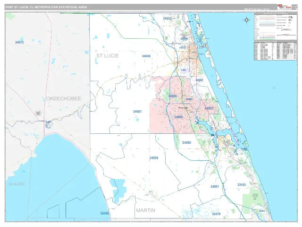The height and width of the screenshot is (227, 302).
Task: Click ZIP code label 34997
Action: click(215, 187)
